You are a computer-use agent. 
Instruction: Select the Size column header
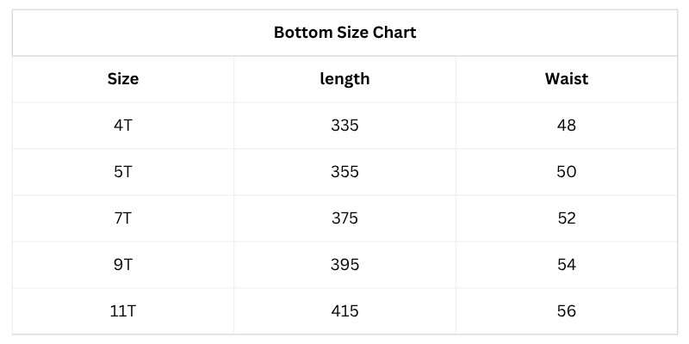tap(123, 79)
